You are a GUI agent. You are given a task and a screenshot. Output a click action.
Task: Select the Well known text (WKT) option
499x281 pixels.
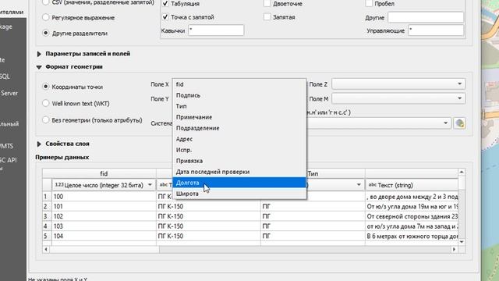pyautogui.click(x=46, y=103)
